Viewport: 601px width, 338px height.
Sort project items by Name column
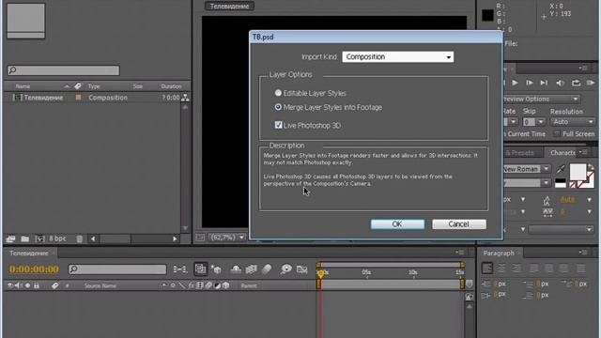coord(23,86)
